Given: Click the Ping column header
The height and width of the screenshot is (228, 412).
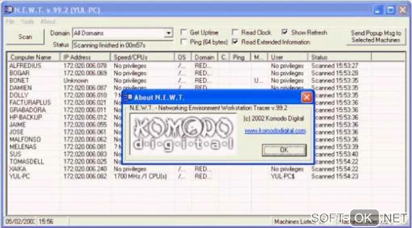Looking at the screenshot, I should pos(240,57).
